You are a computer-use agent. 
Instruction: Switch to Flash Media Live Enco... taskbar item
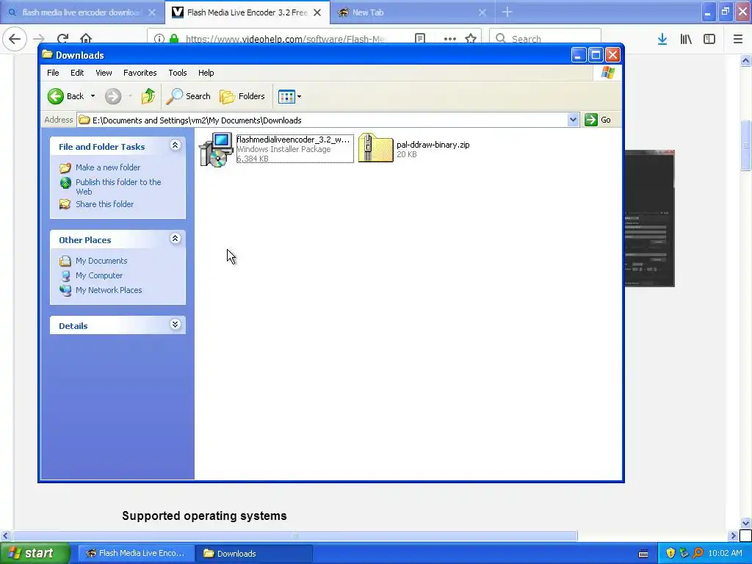136,554
